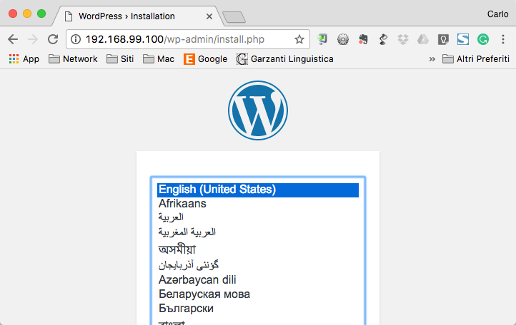Open the Evernote elephant extension
The height and width of the screenshot is (325, 516).
(x=363, y=39)
